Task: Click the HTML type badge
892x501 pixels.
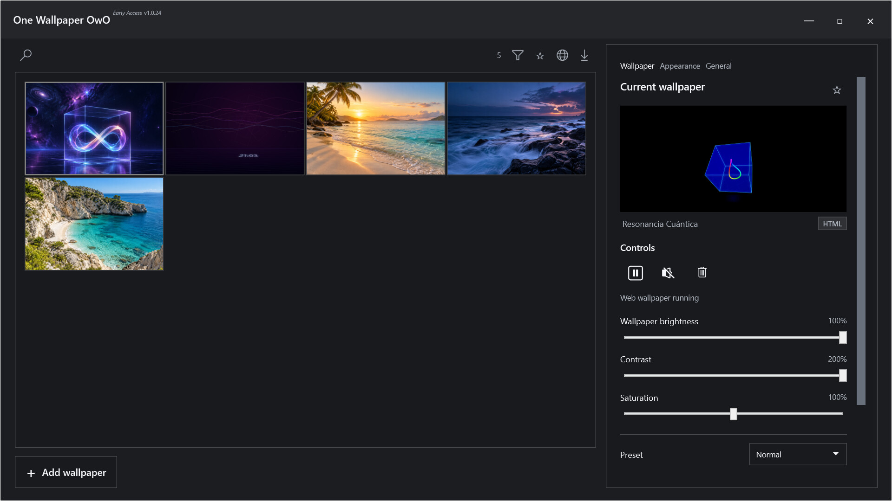Action: point(832,224)
